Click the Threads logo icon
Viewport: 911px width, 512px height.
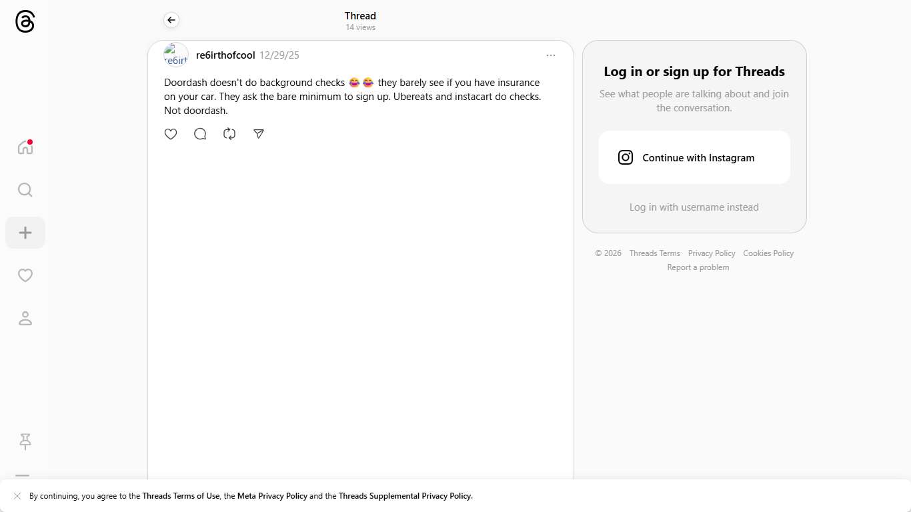25,21
